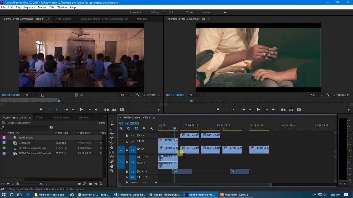Open Program monitor Fit zoom dropdown

[196, 95]
